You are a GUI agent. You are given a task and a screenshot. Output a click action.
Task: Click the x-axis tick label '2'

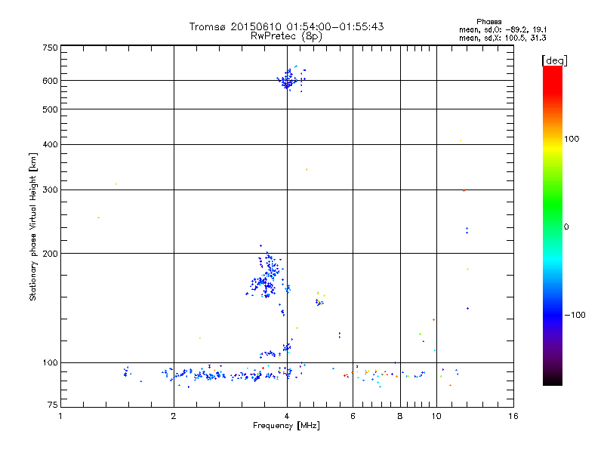tap(174, 416)
